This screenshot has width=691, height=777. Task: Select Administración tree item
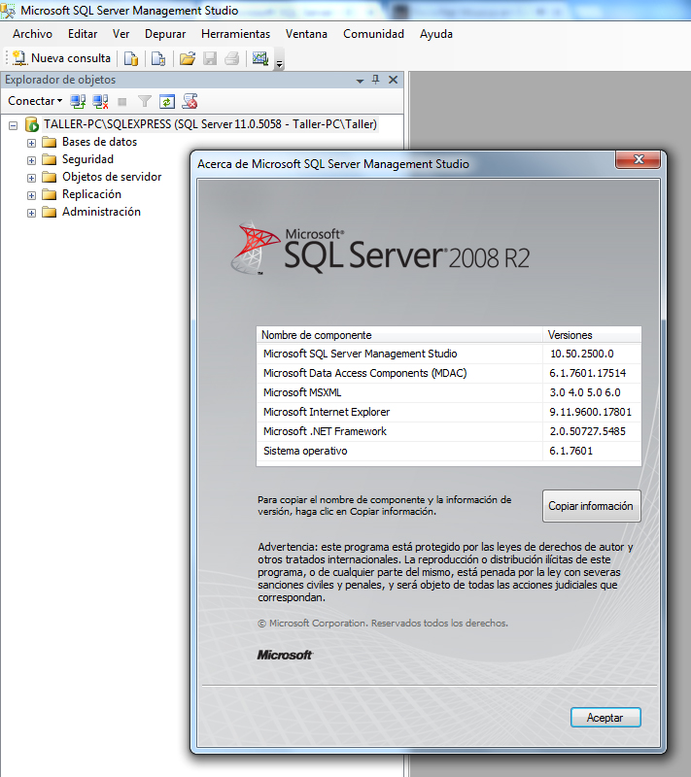pyautogui.click(x=102, y=212)
